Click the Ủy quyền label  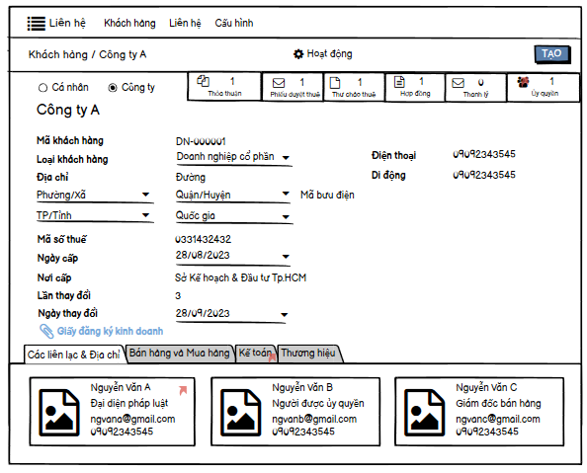(545, 93)
